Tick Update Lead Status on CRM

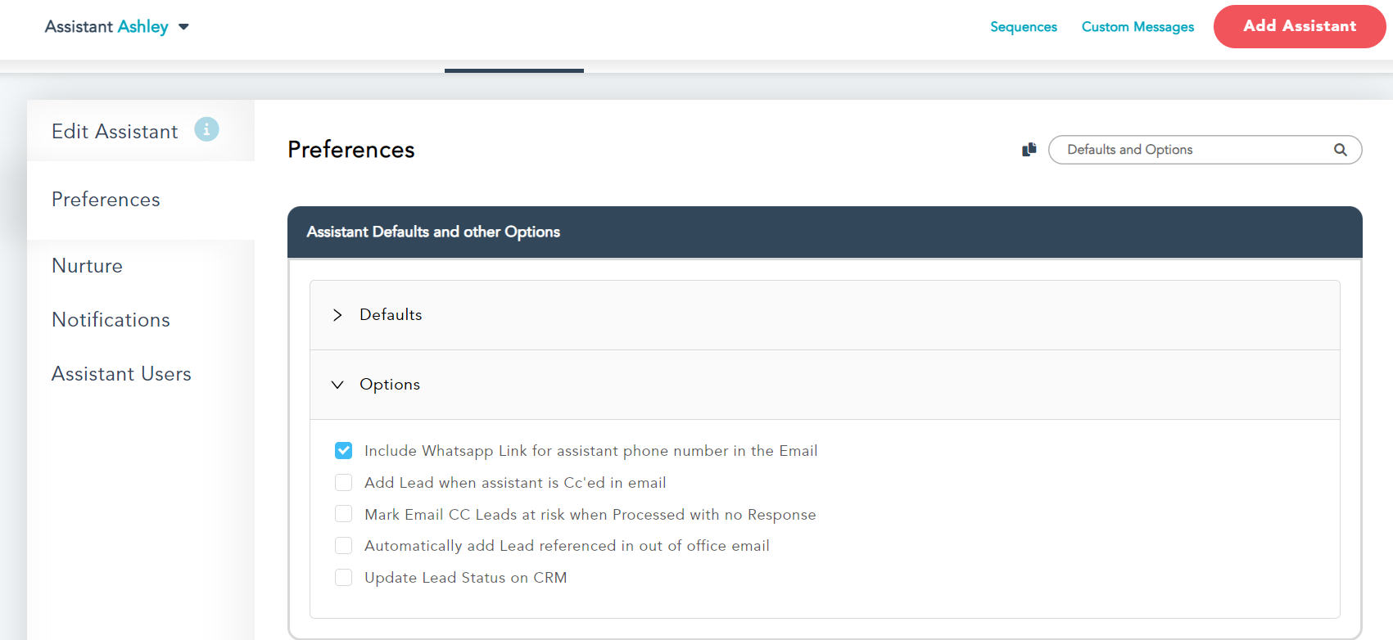(x=344, y=578)
